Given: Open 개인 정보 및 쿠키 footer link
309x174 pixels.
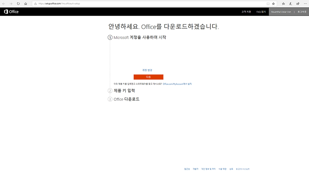Looking at the screenshot, I should pyautogui.click(x=208, y=169).
